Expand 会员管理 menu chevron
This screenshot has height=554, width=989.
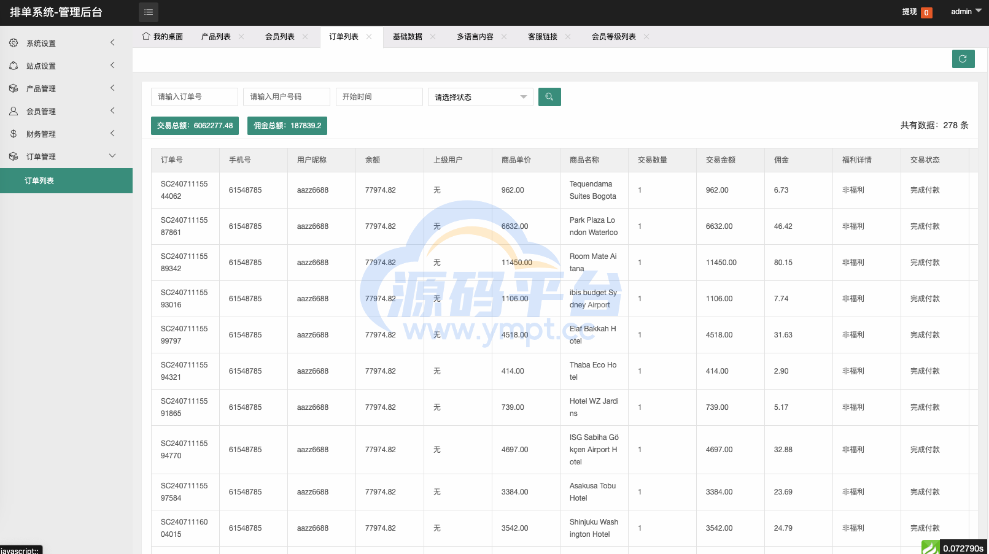coord(112,110)
